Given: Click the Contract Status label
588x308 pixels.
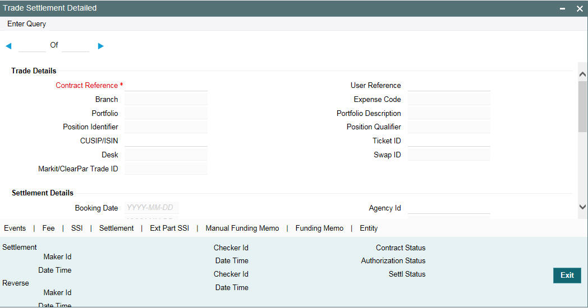Looking at the screenshot, I should (401, 248).
